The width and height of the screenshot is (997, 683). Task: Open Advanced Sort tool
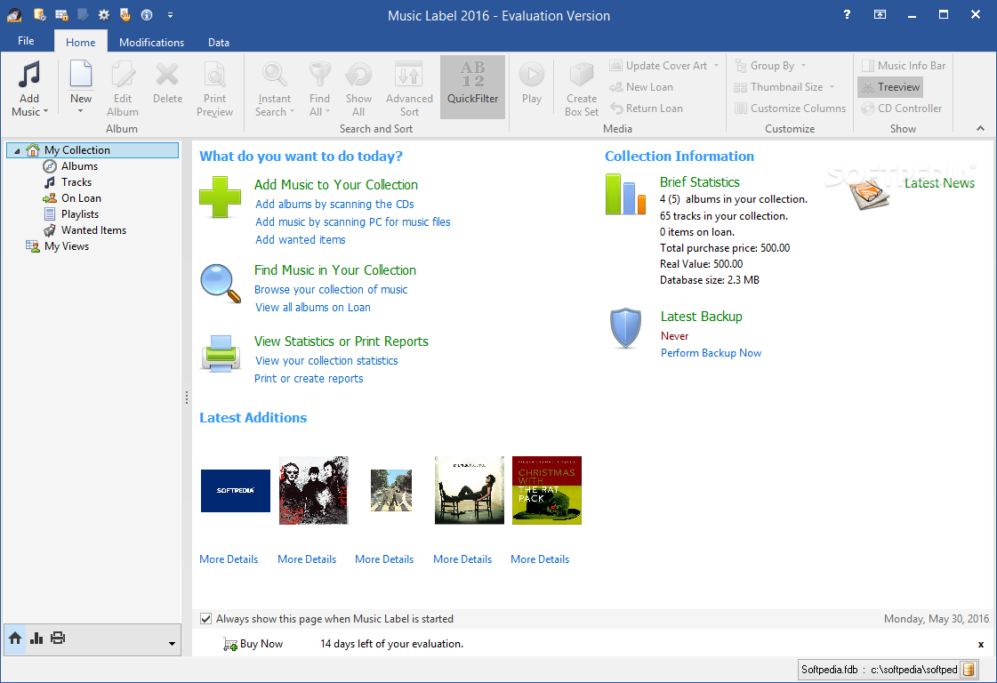[x=409, y=89]
